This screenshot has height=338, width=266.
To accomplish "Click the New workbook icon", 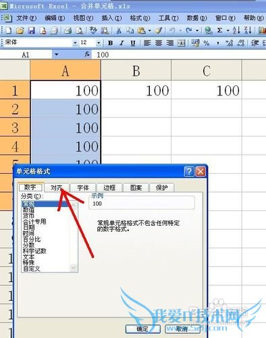I will [x=8, y=30].
